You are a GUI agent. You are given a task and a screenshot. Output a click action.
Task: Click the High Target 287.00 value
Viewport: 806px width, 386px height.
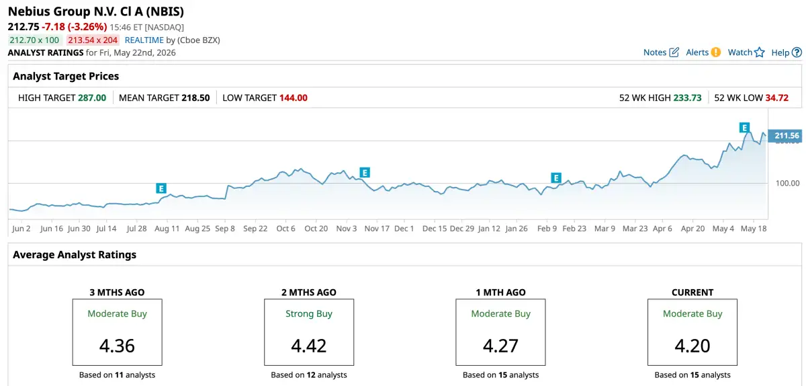click(92, 98)
